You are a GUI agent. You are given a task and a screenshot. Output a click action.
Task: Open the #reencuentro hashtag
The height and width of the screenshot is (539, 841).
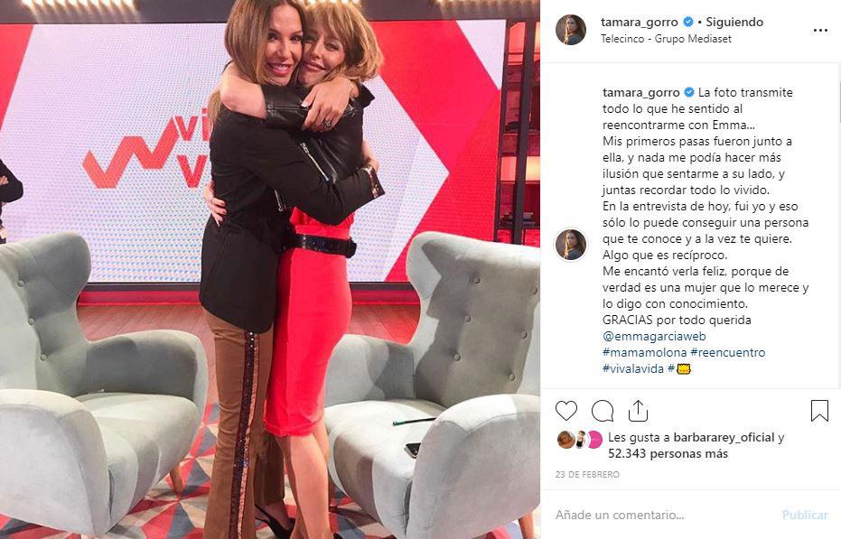tap(727, 352)
